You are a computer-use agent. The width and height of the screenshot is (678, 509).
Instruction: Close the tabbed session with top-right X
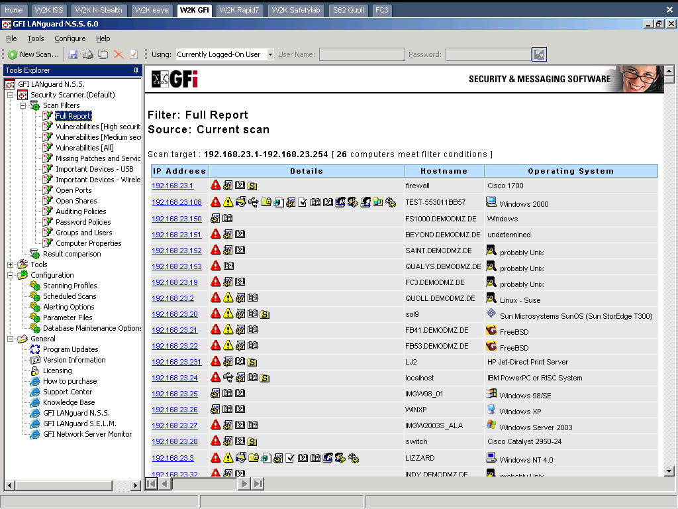[669, 9]
